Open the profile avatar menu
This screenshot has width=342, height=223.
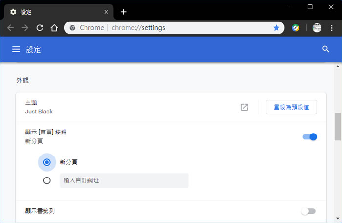point(317,28)
